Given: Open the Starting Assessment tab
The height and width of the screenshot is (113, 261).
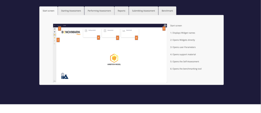Looking at the screenshot, I should click(71, 11).
